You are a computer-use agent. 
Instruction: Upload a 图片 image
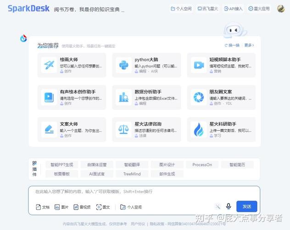pyautogui.click(x=61, y=207)
